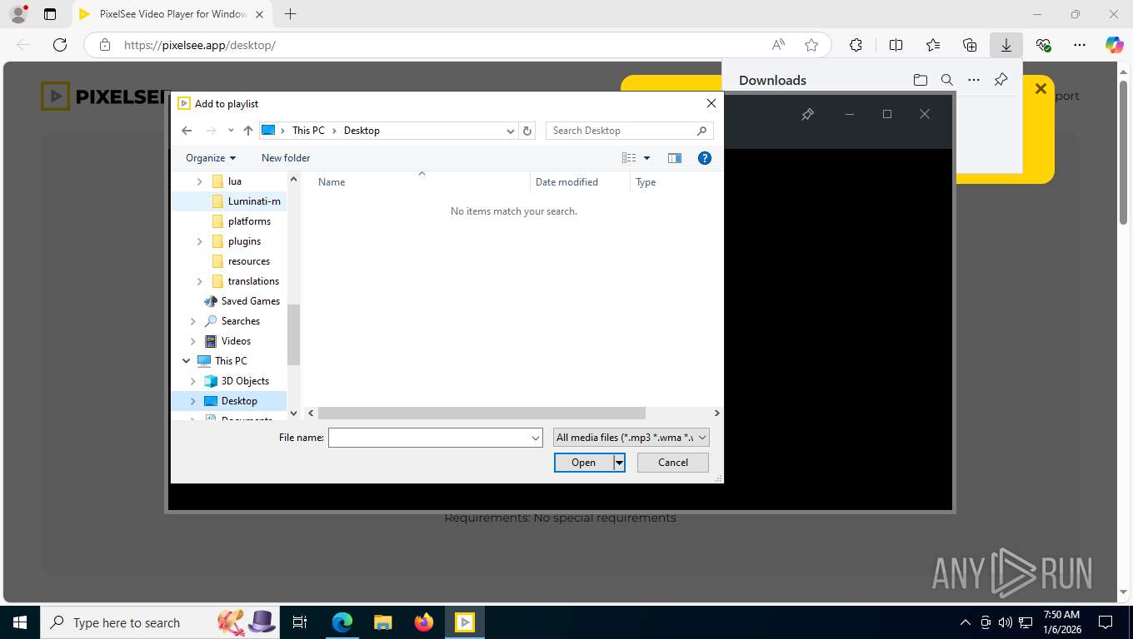Image resolution: width=1133 pixels, height=639 pixels.
Task: Select the Luminati-m folder
Action: pyautogui.click(x=254, y=201)
